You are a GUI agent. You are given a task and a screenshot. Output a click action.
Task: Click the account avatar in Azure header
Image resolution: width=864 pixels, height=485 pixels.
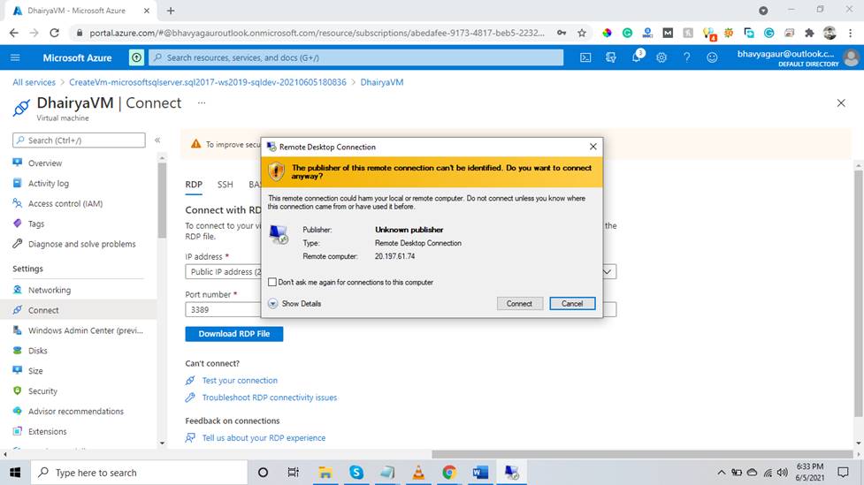click(x=852, y=57)
